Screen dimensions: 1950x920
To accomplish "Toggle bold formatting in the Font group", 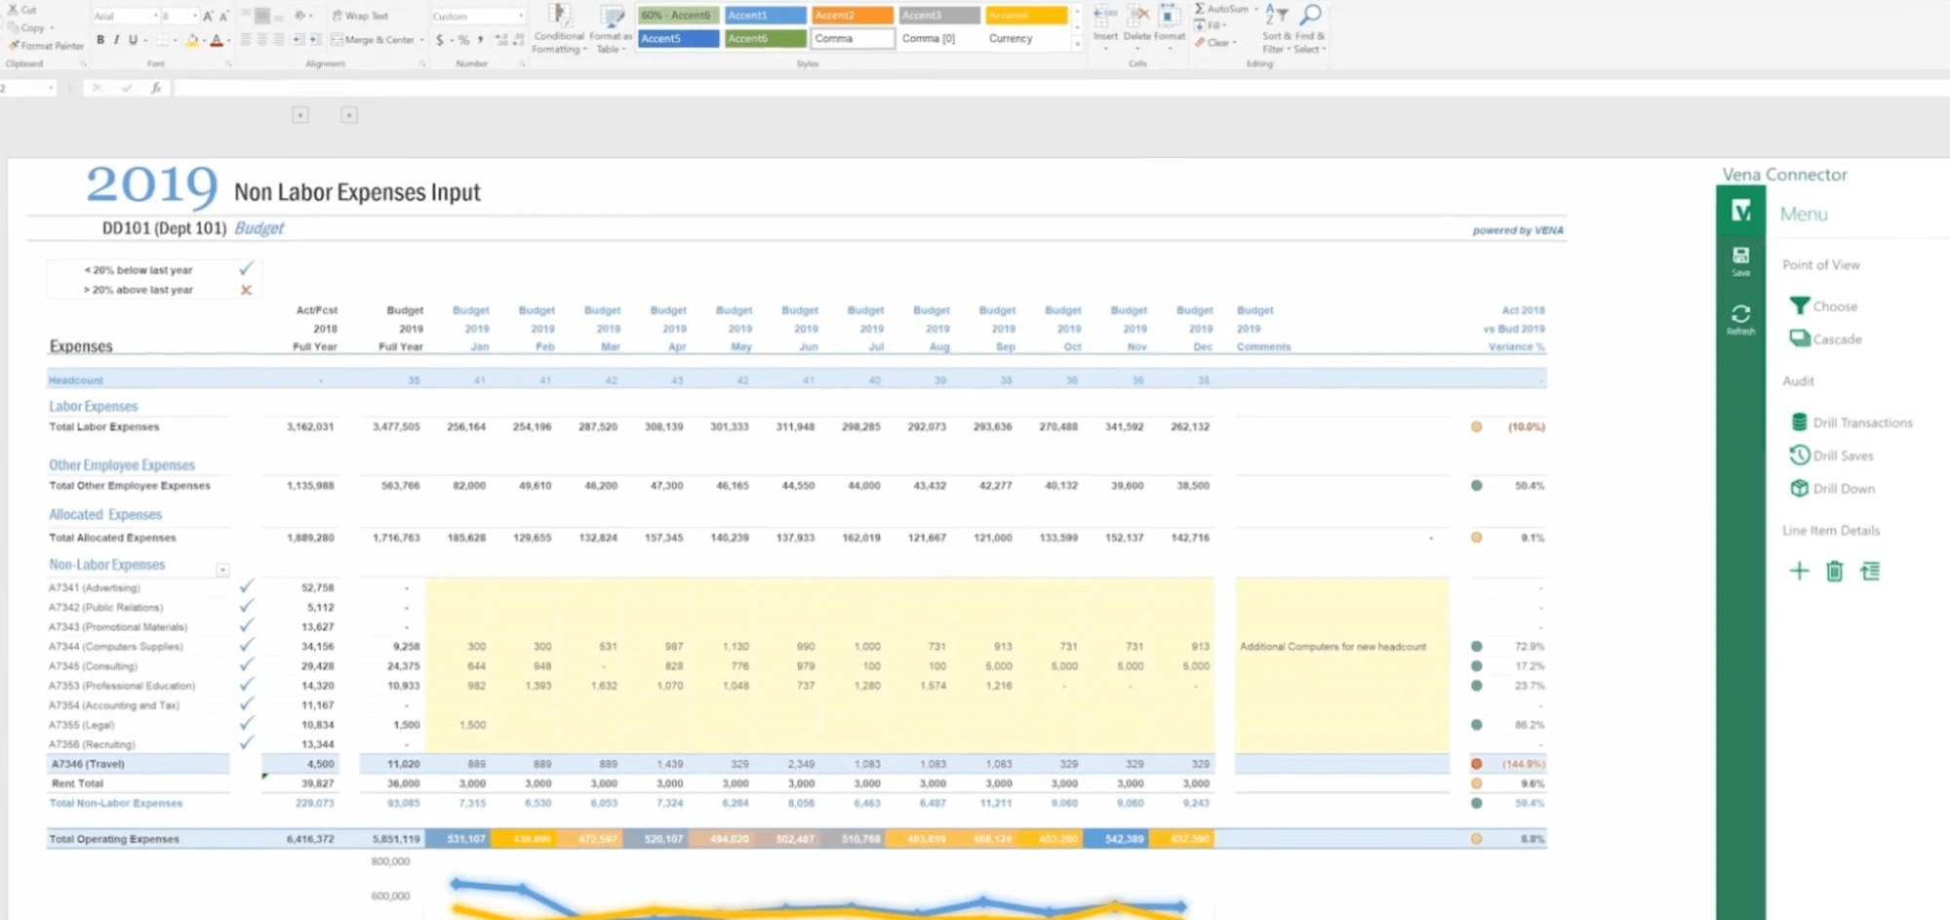I will tap(100, 40).
